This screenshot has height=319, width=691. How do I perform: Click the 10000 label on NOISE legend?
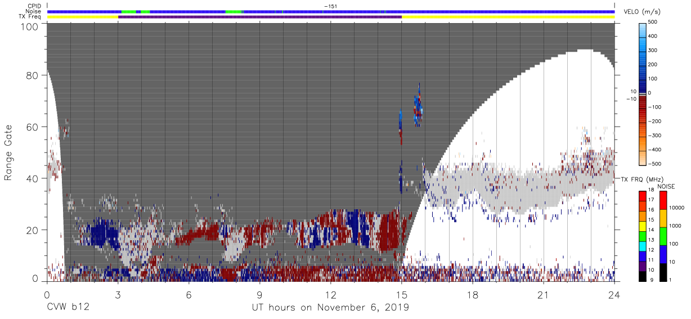tap(677, 208)
